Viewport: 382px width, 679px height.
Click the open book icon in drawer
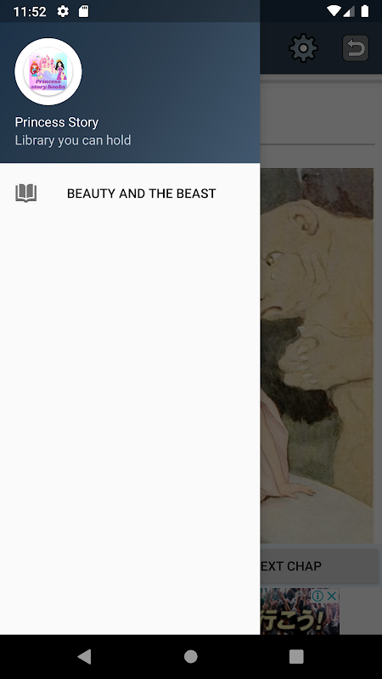[x=26, y=194]
